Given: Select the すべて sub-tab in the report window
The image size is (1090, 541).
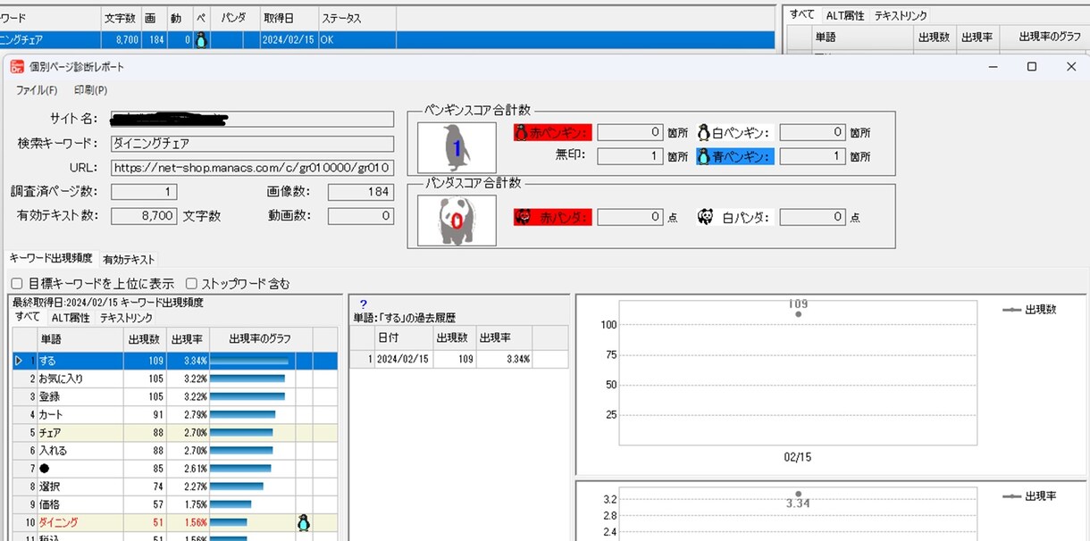Looking at the screenshot, I should [28, 317].
